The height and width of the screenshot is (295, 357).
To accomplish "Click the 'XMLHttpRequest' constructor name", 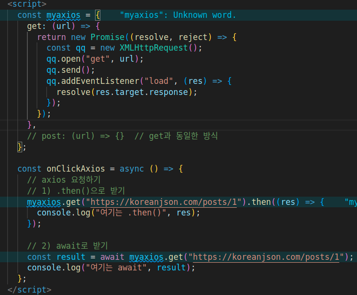I will pos(154,48).
